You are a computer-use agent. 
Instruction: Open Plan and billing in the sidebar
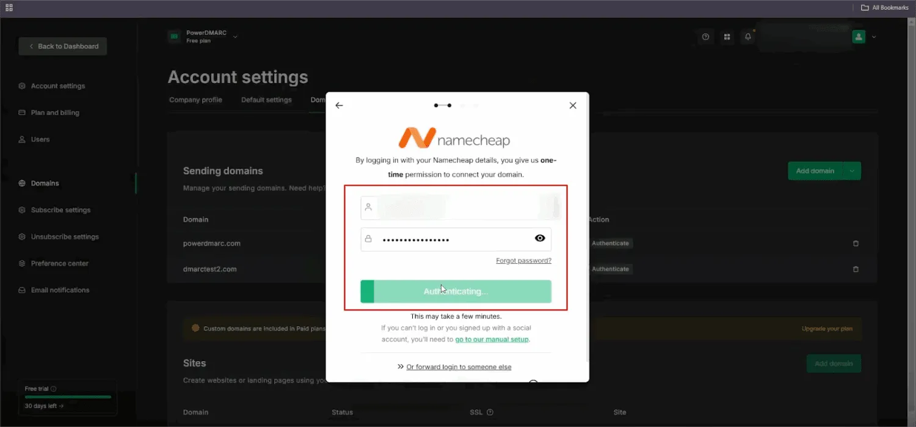[55, 113]
